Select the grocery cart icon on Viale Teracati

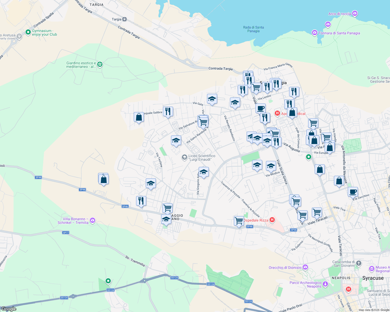pos(317,212)
